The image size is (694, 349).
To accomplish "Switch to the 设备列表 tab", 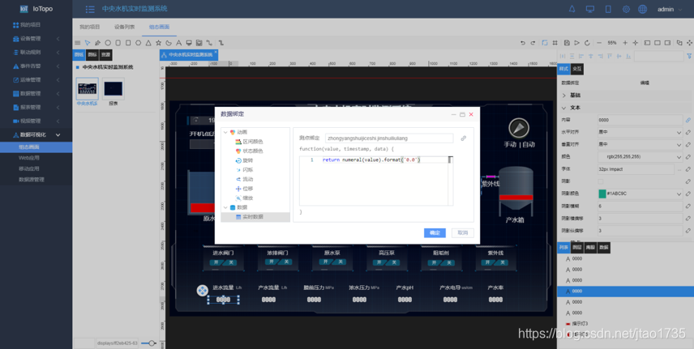I will coord(124,27).
